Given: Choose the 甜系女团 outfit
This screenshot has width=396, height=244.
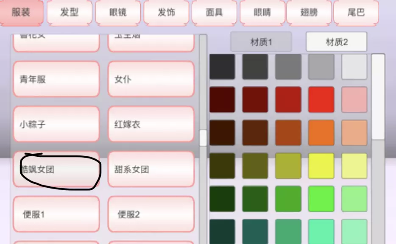Looking at the screenshot, I should coord(151,169).
